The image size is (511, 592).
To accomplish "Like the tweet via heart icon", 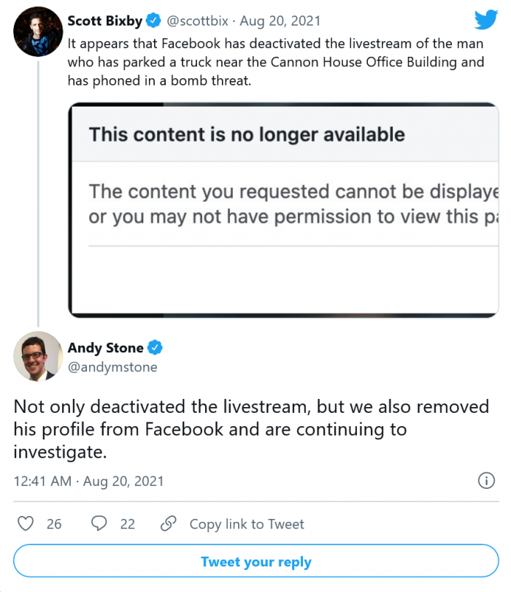I will pos(26,523).
